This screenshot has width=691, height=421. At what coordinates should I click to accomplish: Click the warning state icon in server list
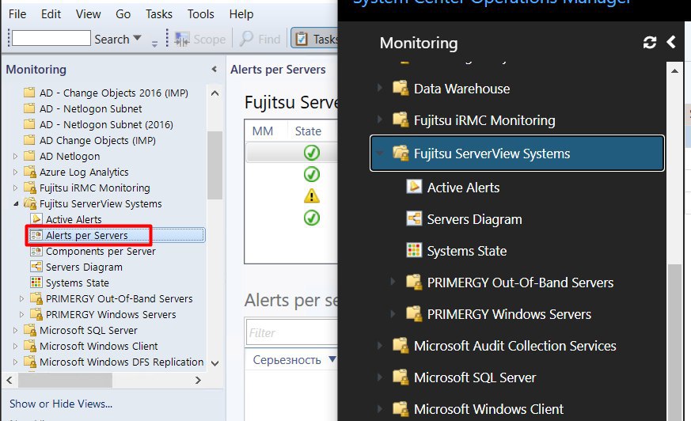tap(312, 195)
